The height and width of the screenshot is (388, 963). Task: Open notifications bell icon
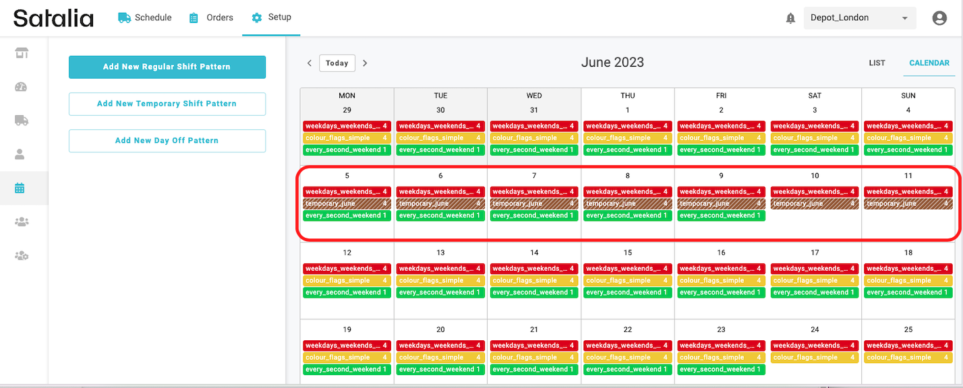[790, 18]
